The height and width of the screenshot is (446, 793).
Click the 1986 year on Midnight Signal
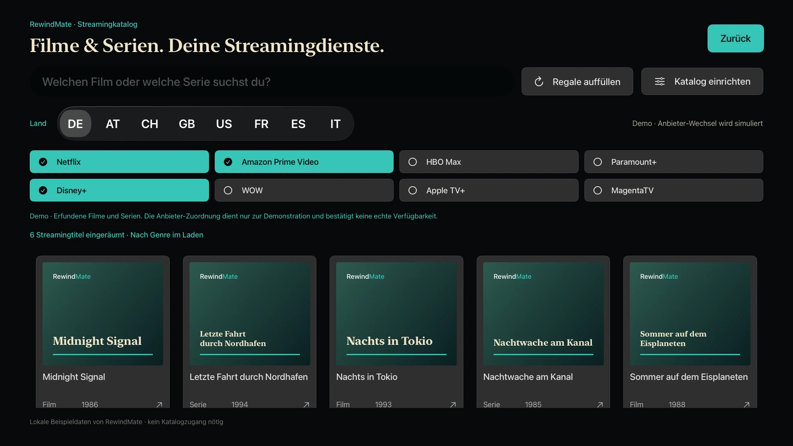(x=90, y=405)
